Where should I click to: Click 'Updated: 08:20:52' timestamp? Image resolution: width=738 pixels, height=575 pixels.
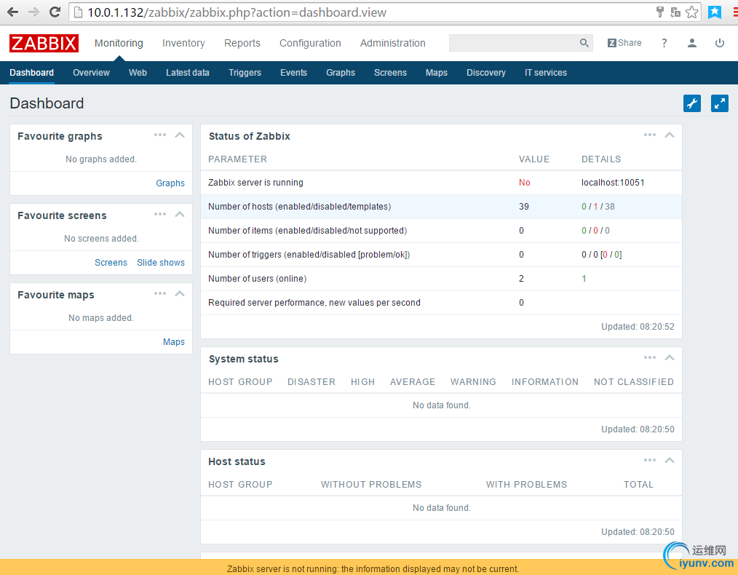[638, 327]
